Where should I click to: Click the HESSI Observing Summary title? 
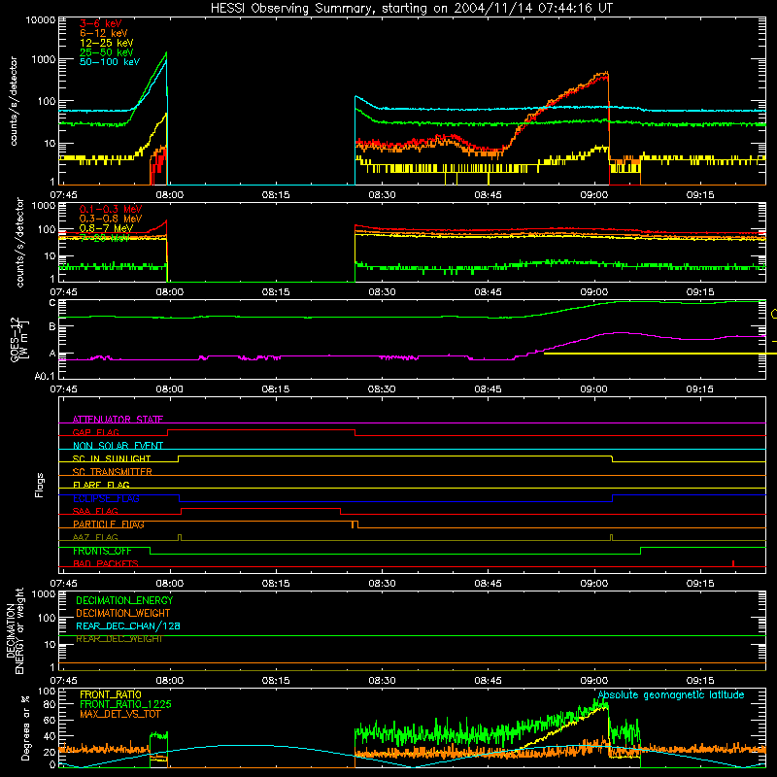click(x=412, y=9)
